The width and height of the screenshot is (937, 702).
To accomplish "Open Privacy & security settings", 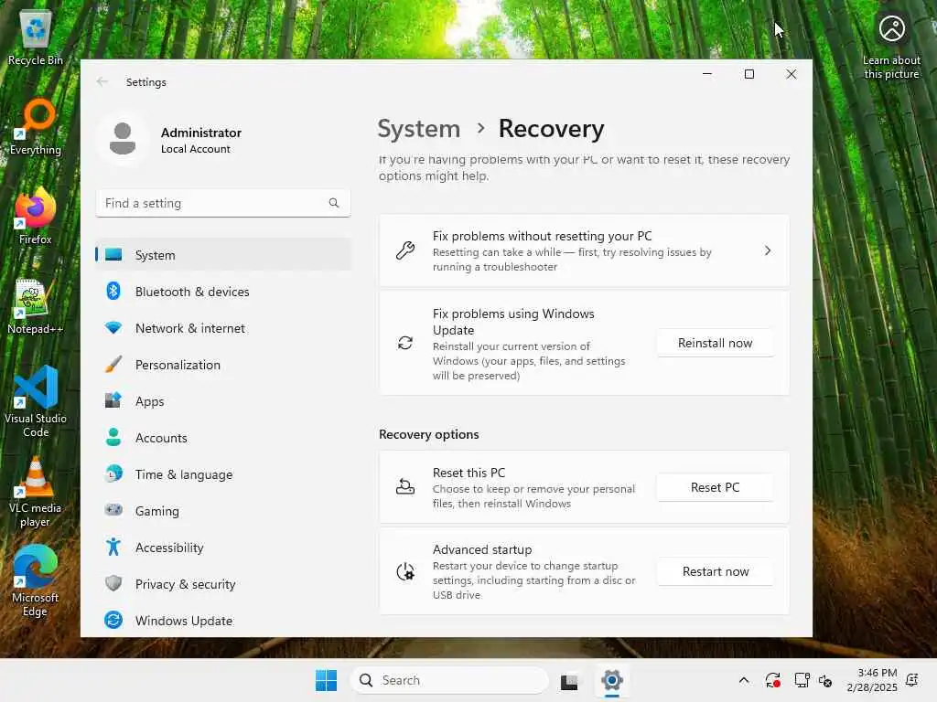I will [x=223, y=584].
